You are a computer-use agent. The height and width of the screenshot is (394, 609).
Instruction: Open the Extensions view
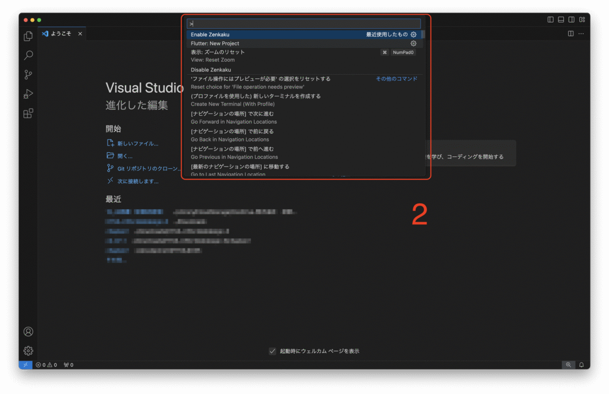tap(28, 114)
